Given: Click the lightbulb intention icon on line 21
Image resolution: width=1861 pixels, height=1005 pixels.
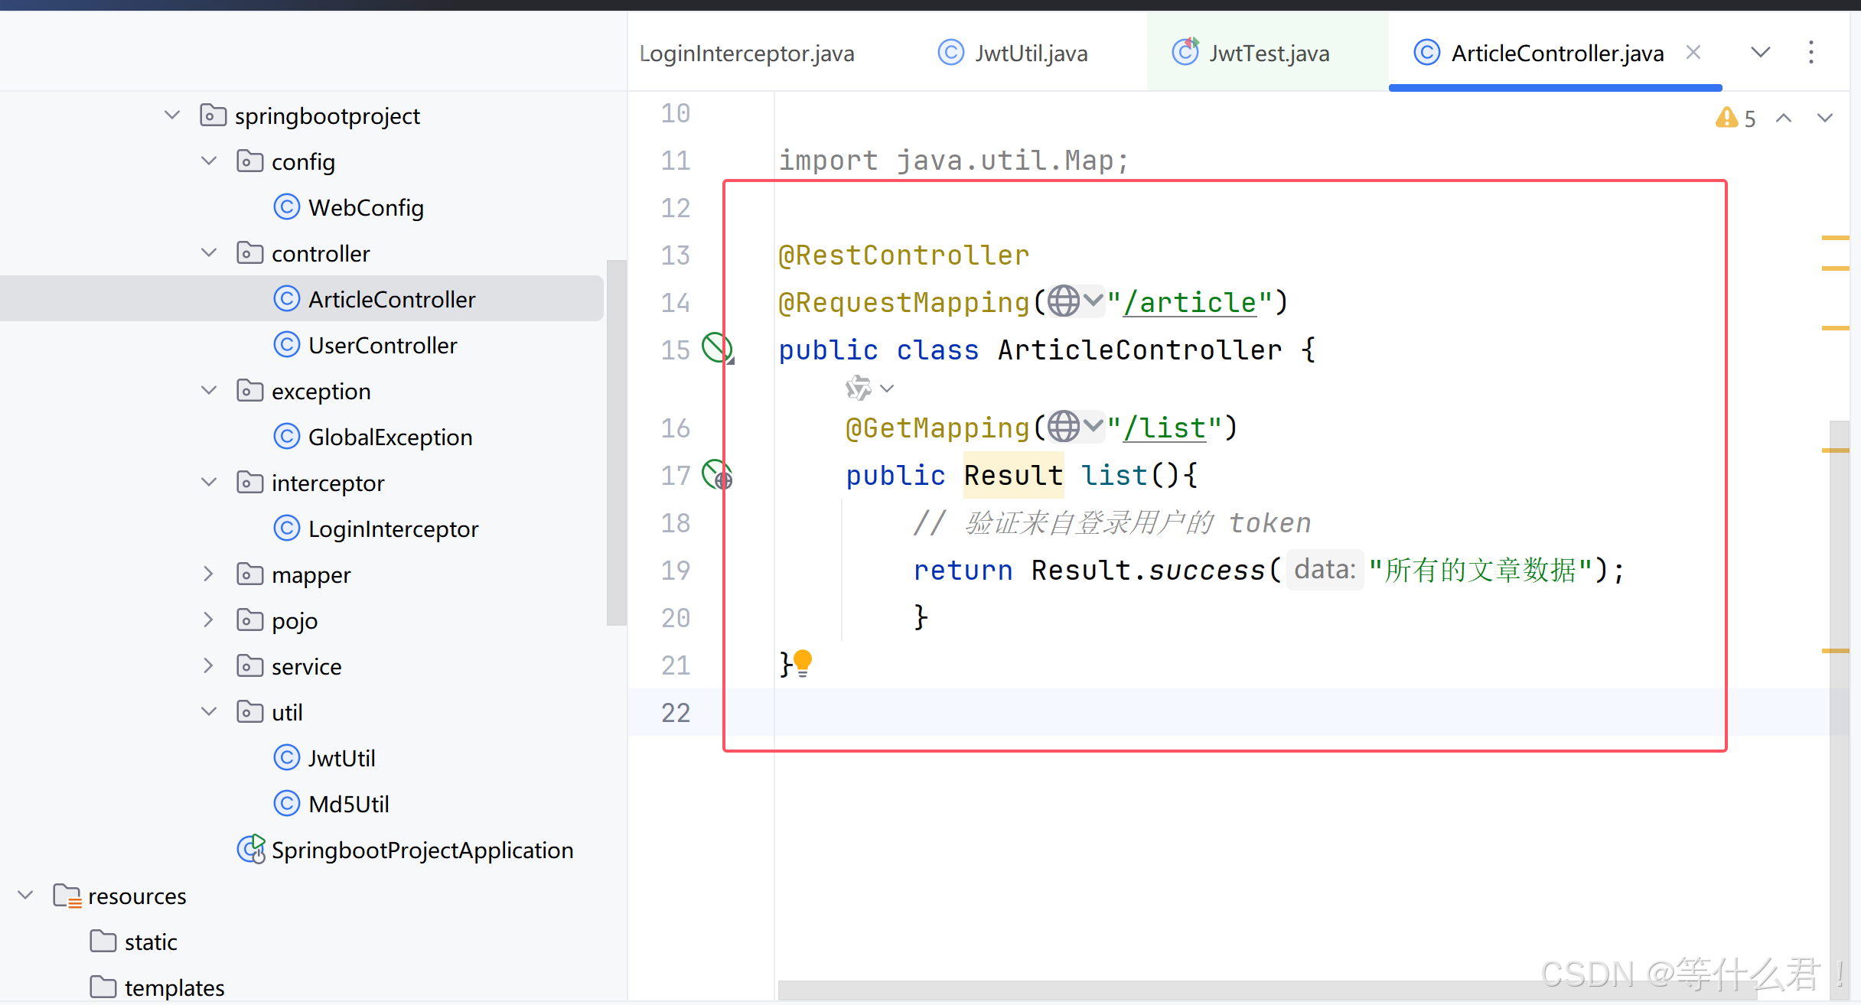Looking at the screenshot, I should pos(803,664).
